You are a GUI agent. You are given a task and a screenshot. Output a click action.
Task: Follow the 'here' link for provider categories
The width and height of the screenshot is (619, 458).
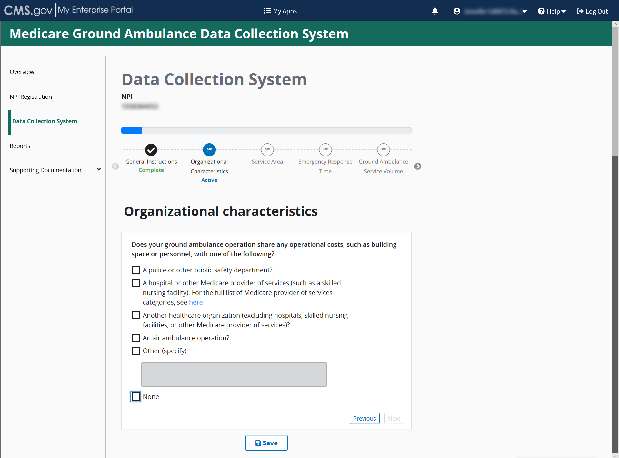[195, 302]
